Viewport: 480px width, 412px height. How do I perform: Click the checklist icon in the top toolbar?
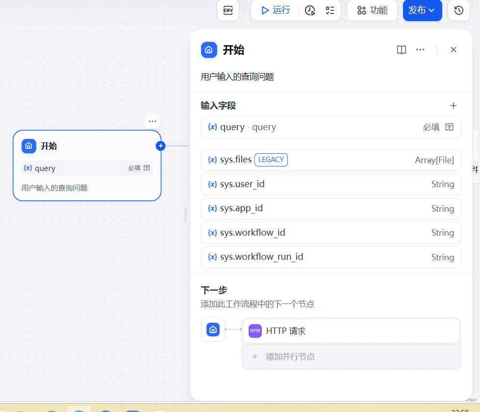click(330, 10)
